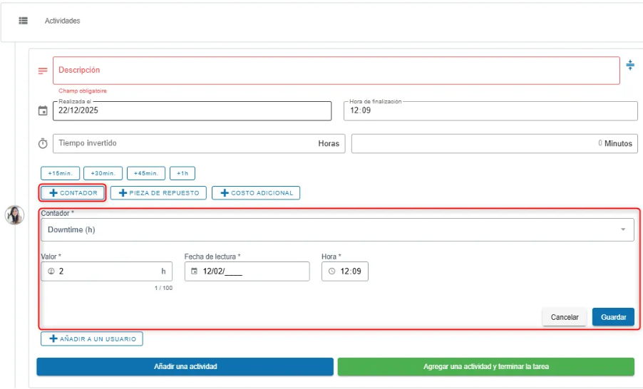Click the collapse icon beside Descripción field

tap(629, 65)
